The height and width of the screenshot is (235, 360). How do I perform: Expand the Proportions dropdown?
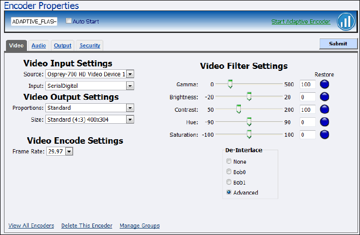click(x=130, y=108)
